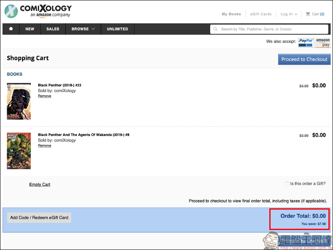Click Empty Cart link
The image size is (333, 250).
tap(40, 184)
